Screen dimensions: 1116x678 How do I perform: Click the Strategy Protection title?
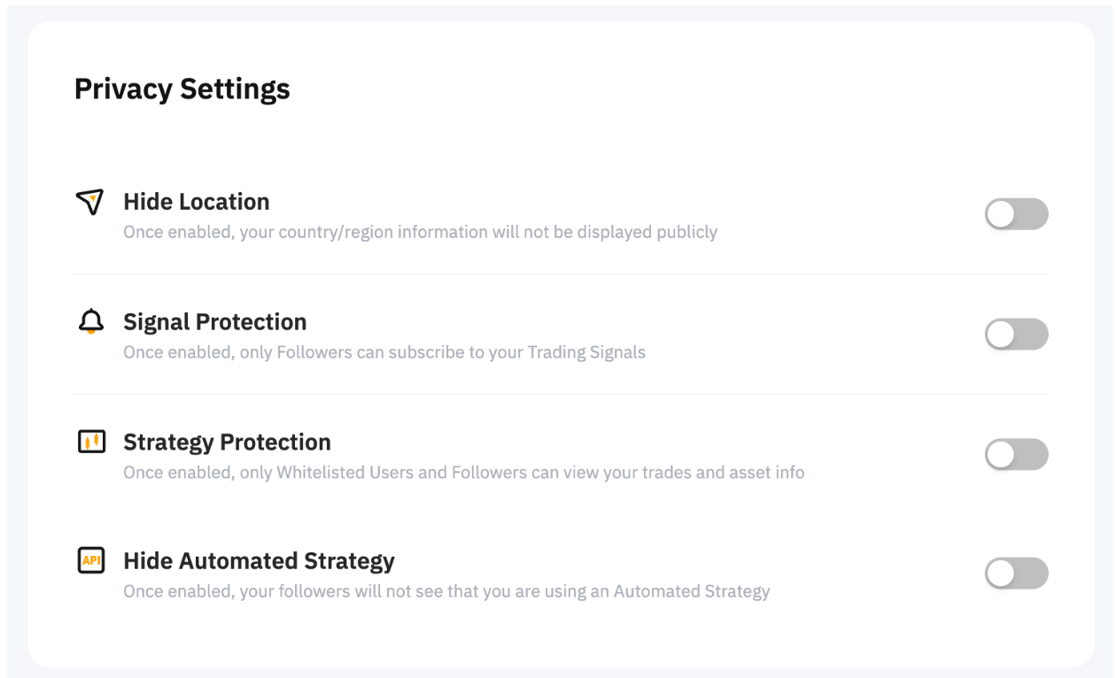pyautogui.click(x=227, y=442)
